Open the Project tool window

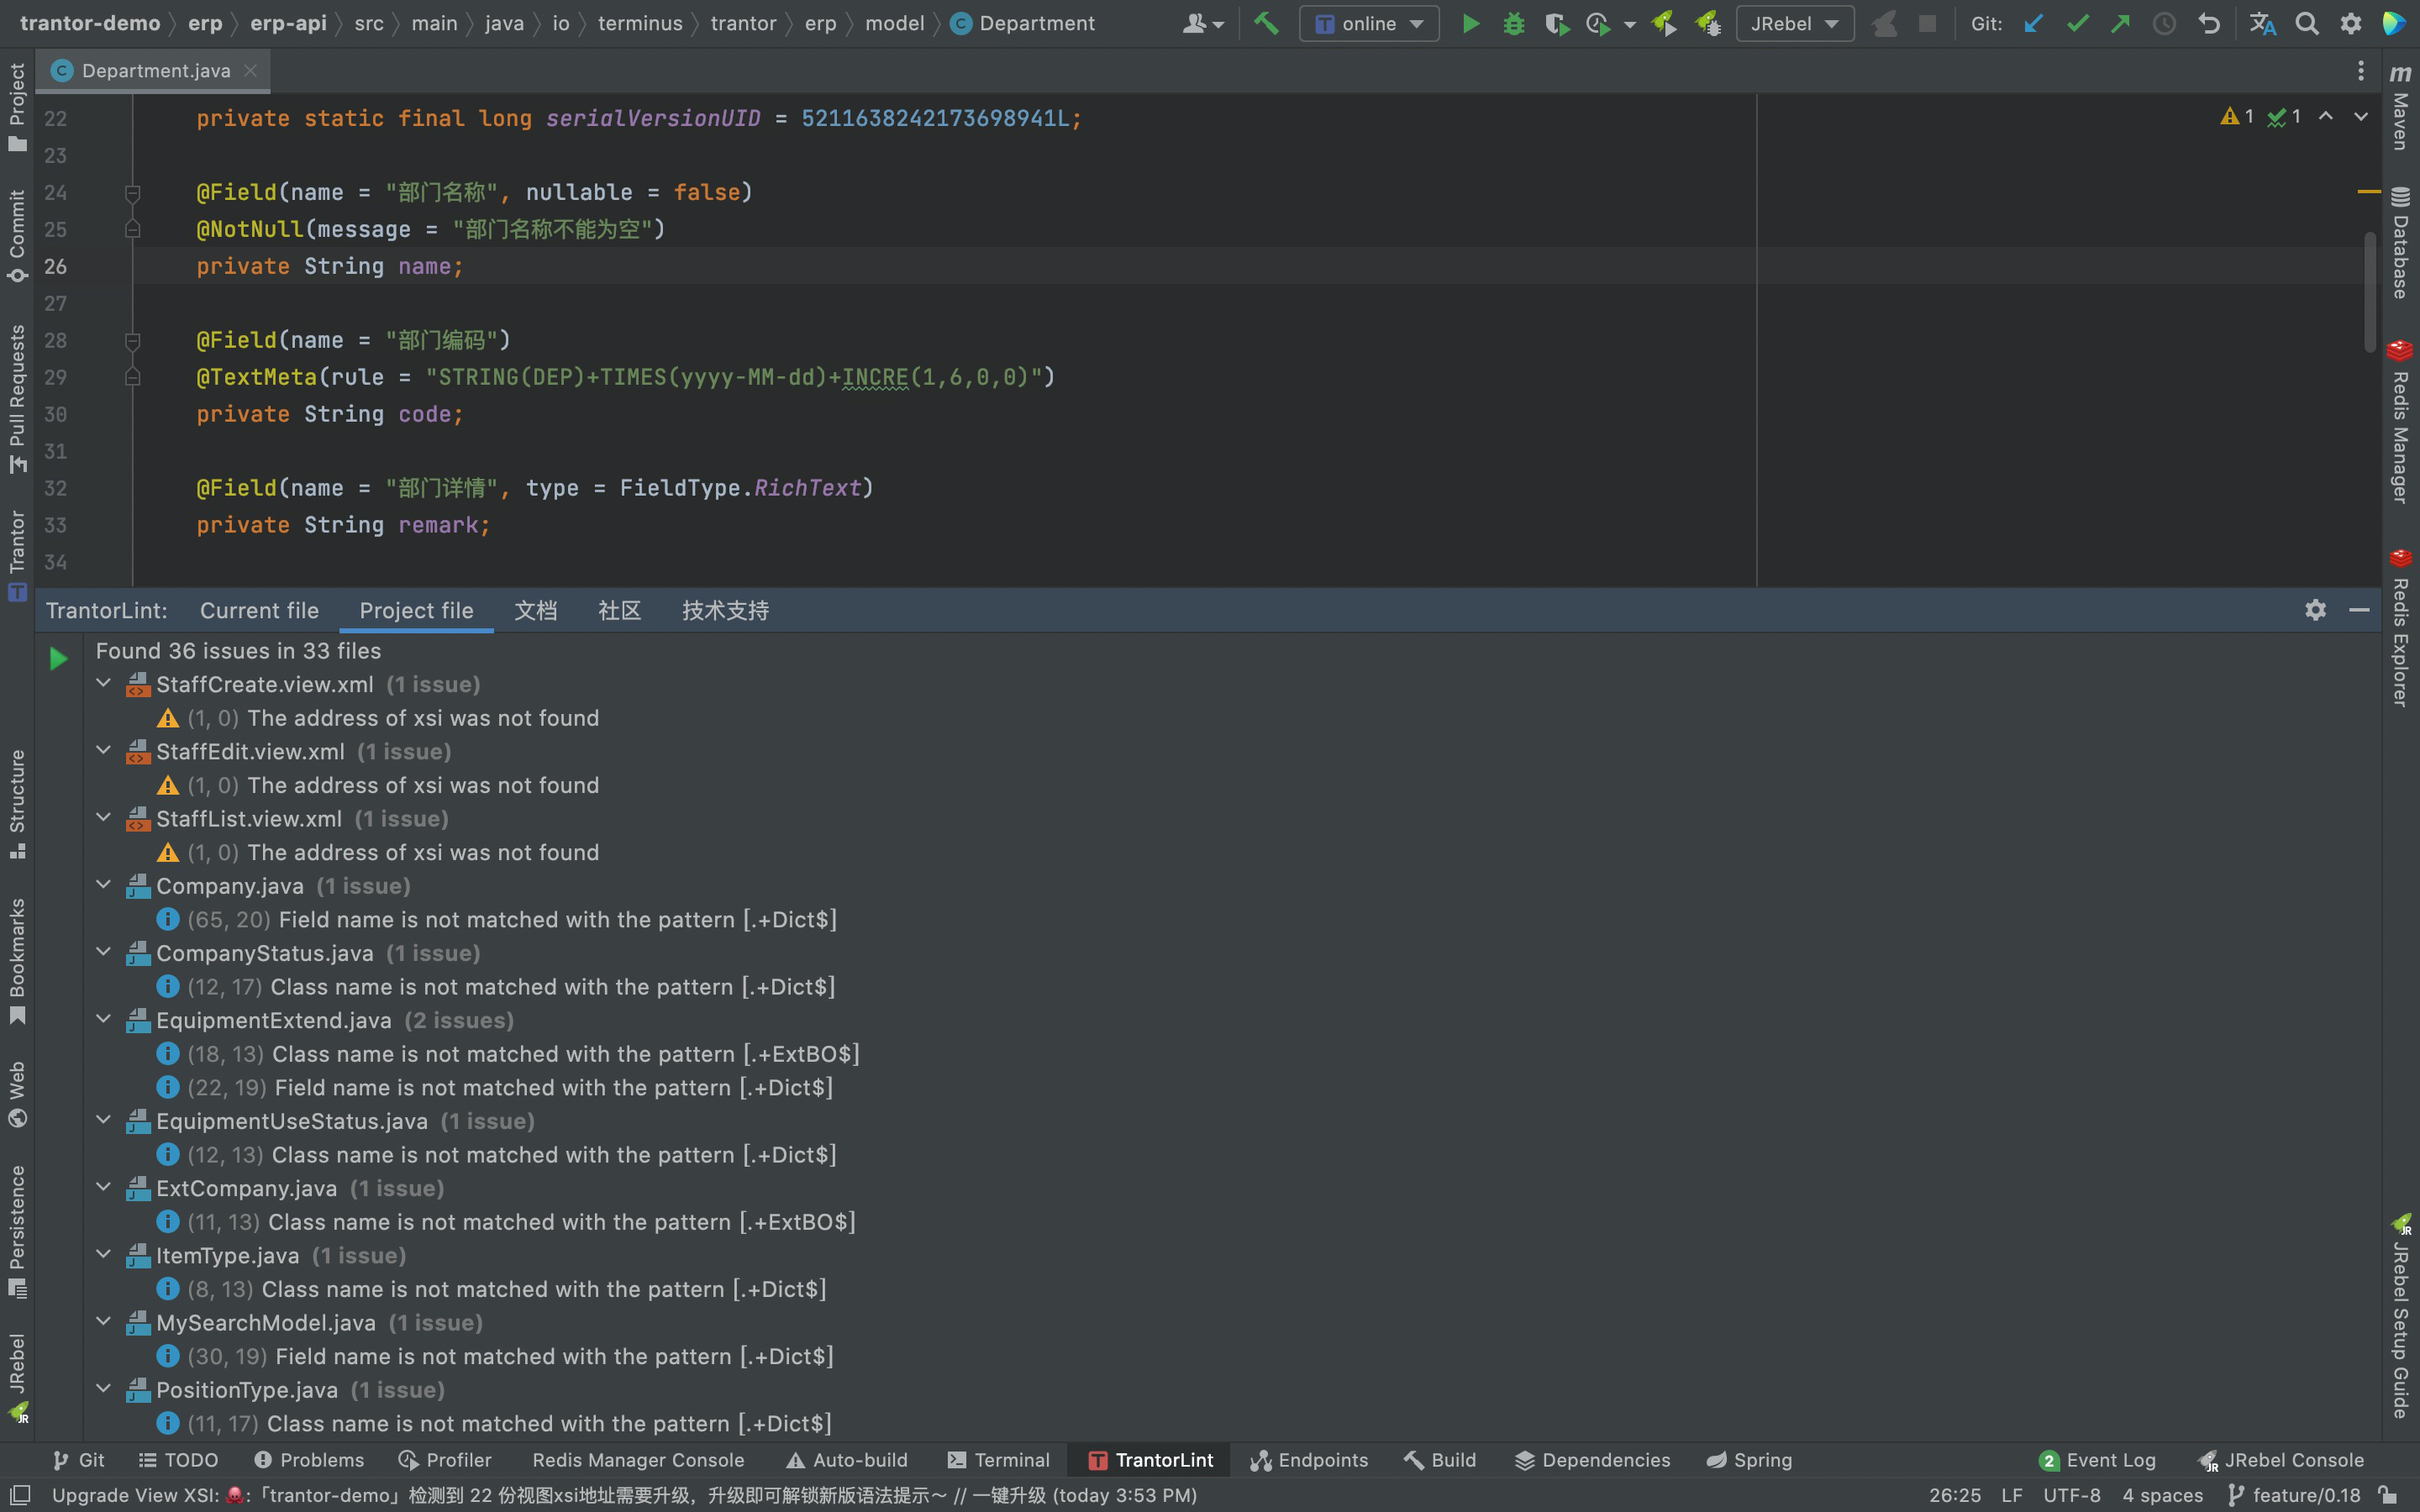(17, 107)
